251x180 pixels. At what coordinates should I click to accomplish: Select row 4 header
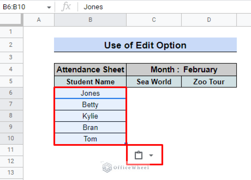point(11,69)
